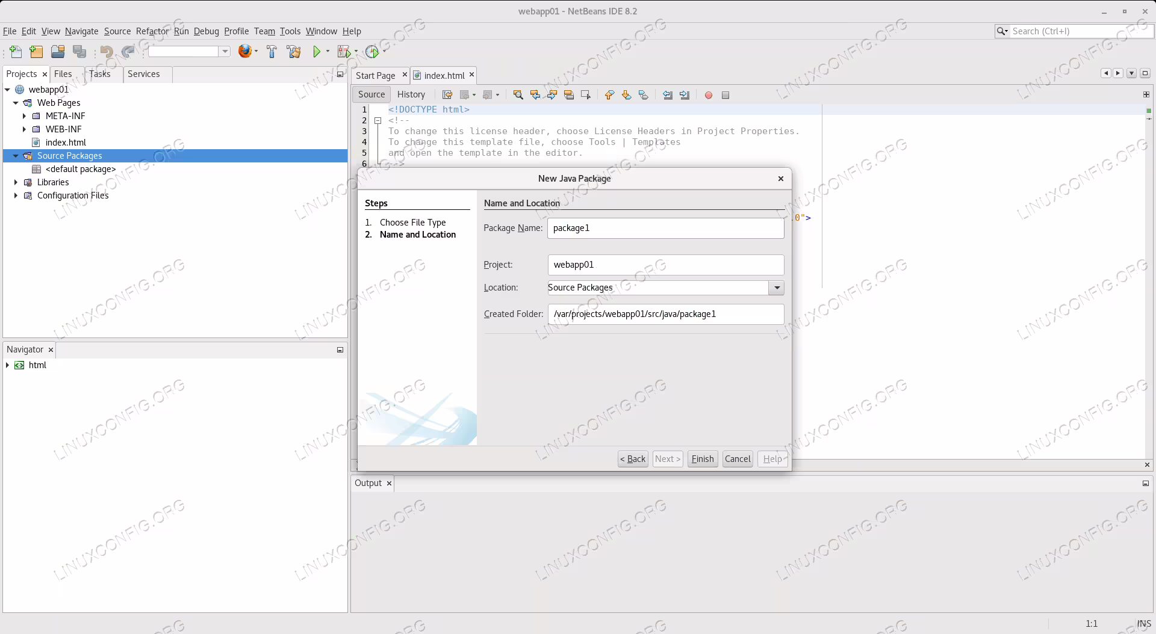
Task: Expand the Configuration Files node
Action: 16,195
